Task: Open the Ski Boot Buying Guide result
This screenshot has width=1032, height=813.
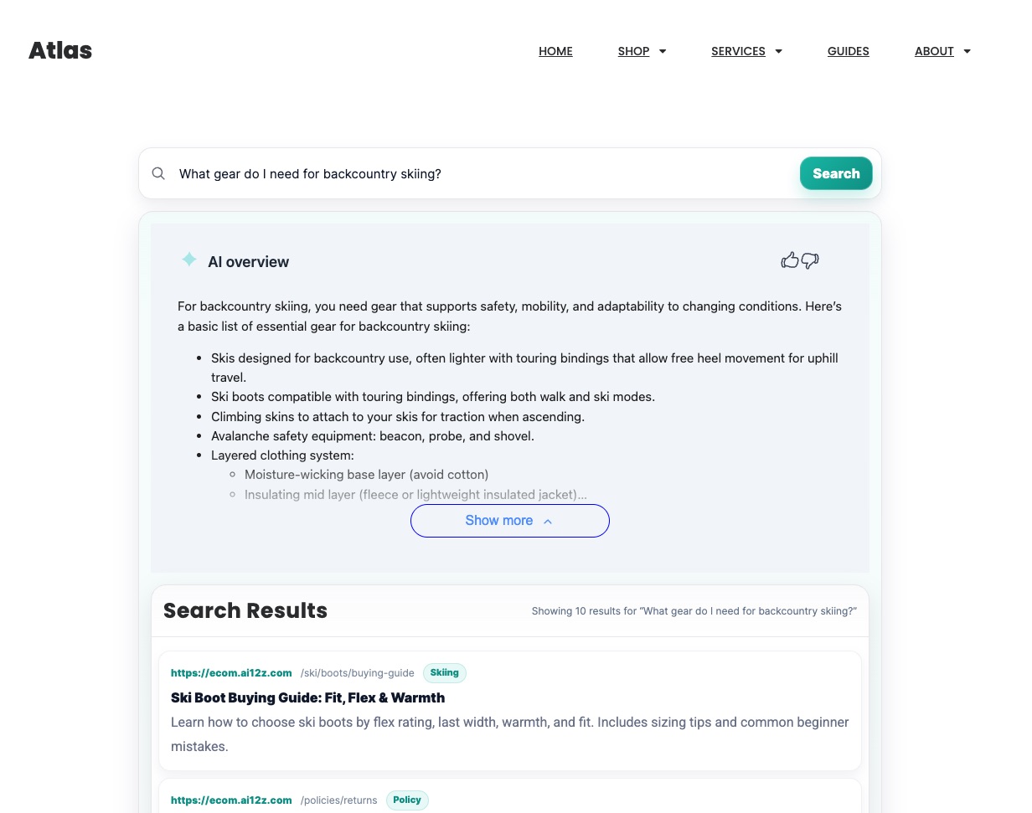Action: [x=307, y=697]
